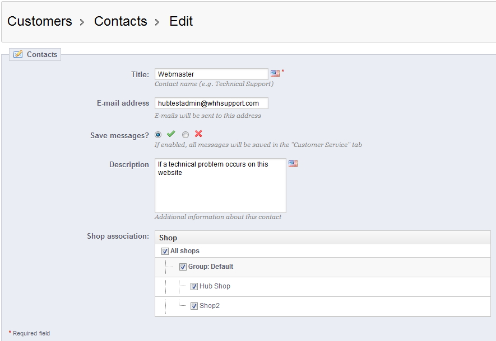
Task: Toggle the All shops checkbox
Action: click(x=165, y=252)
